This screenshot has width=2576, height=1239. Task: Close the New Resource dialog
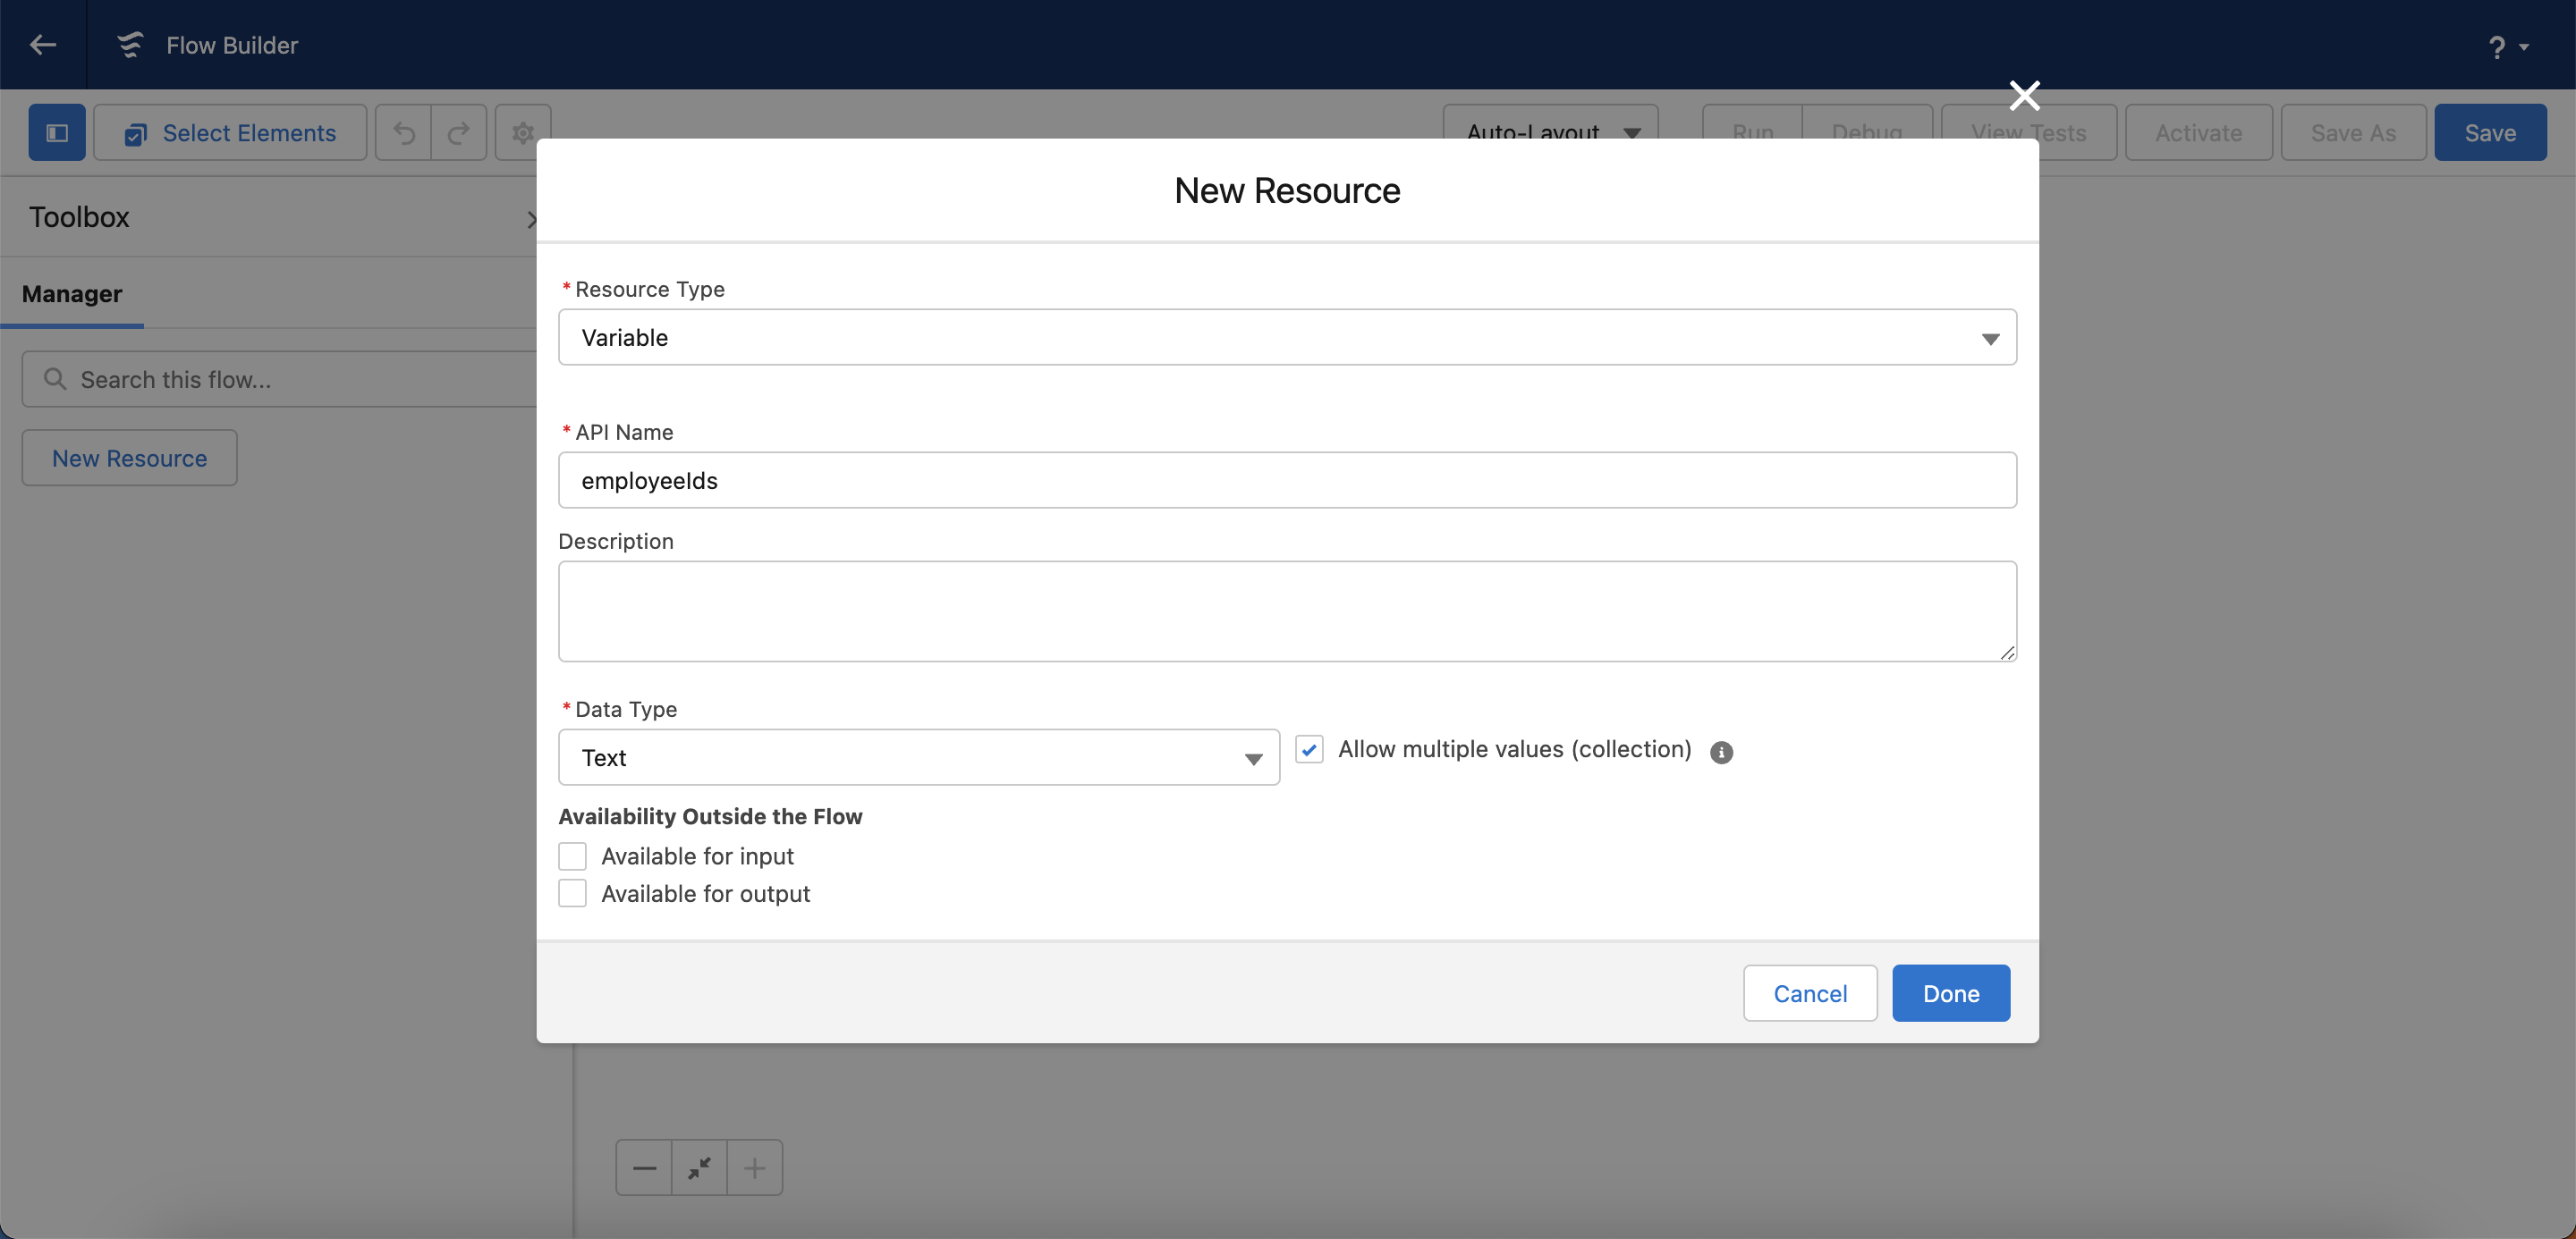point(2024,96)
